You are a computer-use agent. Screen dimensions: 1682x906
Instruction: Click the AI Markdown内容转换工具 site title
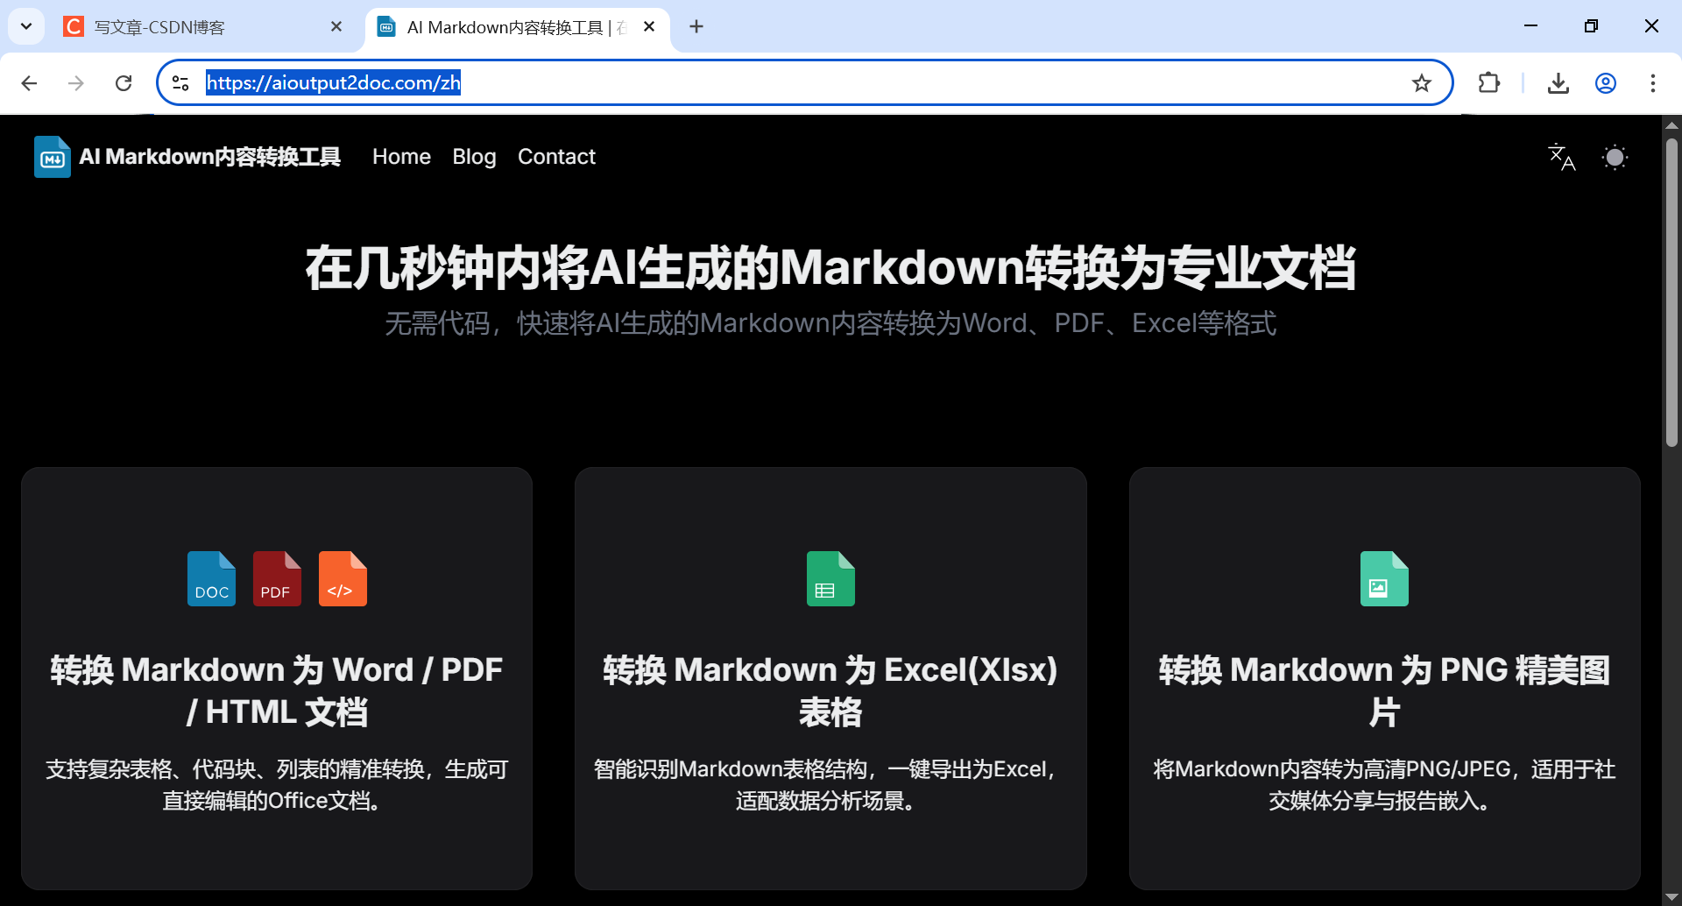[209, 157]
